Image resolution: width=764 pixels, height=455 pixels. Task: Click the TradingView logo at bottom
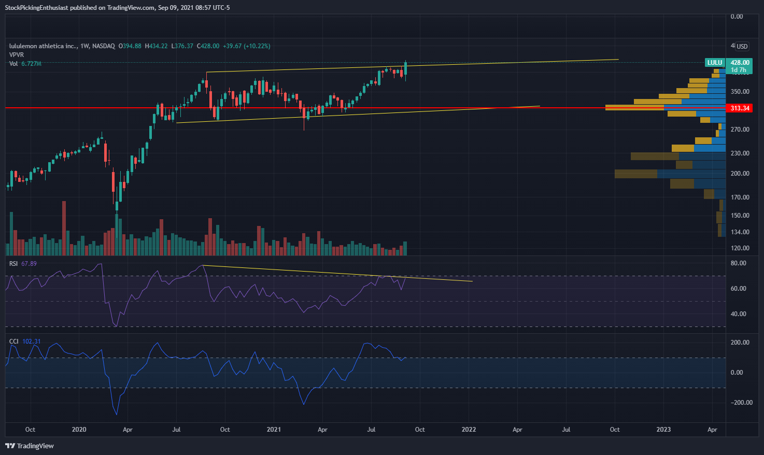point(30,446)
